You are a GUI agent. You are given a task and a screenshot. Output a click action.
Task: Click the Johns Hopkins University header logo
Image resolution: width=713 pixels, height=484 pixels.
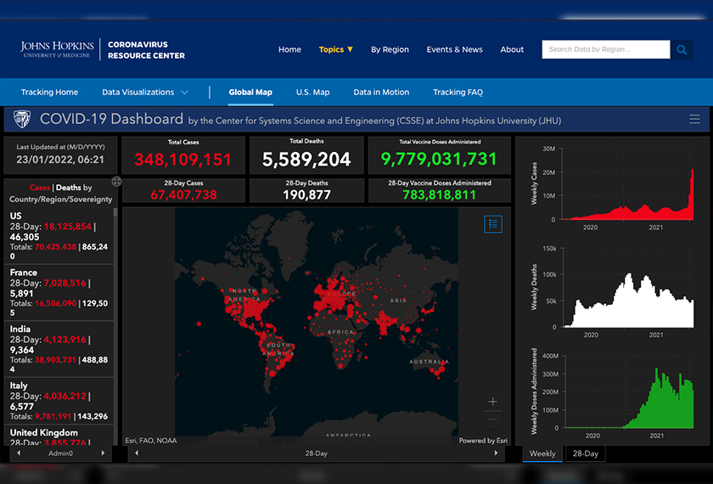pyautogui.click(x=58, y=49)
